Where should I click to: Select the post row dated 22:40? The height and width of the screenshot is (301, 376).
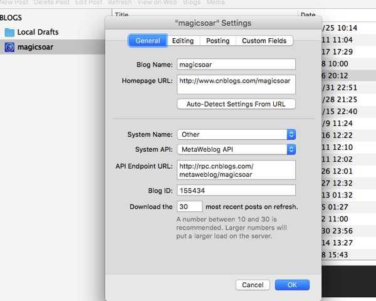point(348,112)
